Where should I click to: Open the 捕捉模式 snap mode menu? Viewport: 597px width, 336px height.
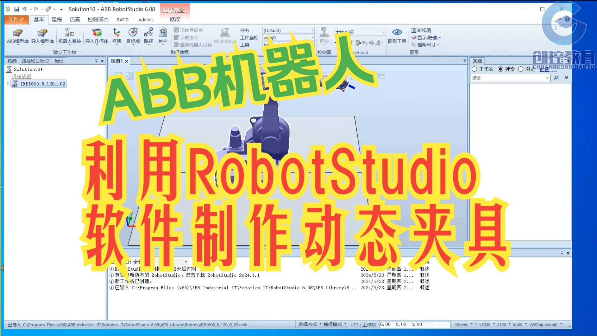click(335, 324)
